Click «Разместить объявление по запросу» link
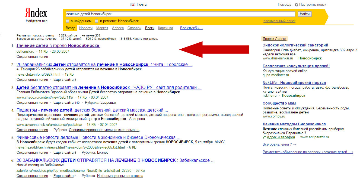Viewport: 363px width, 178px height. point(308,152)
